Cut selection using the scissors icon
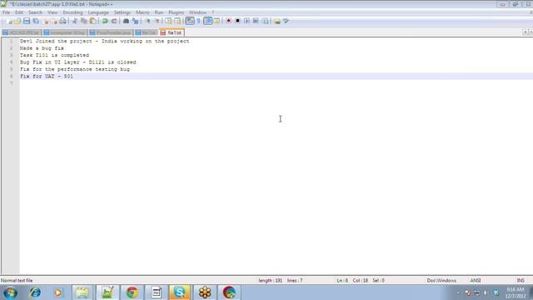Image resolution: width=533 pixels, height=300 pixels. pyautogui.click(x=74, y=21)
